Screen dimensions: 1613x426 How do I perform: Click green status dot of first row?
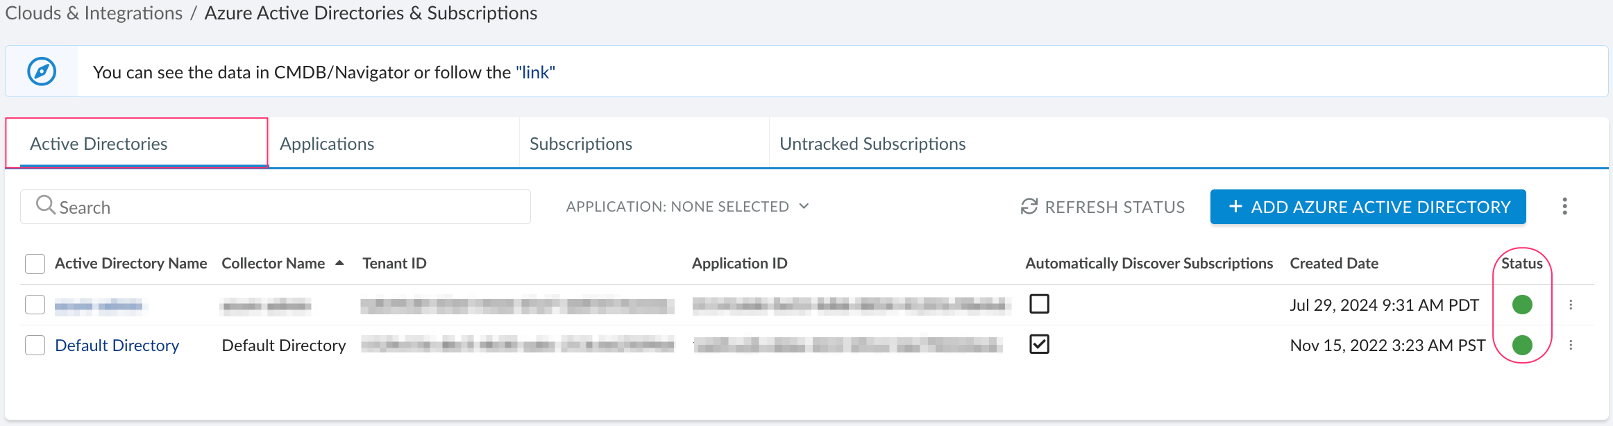[1521, 305]
